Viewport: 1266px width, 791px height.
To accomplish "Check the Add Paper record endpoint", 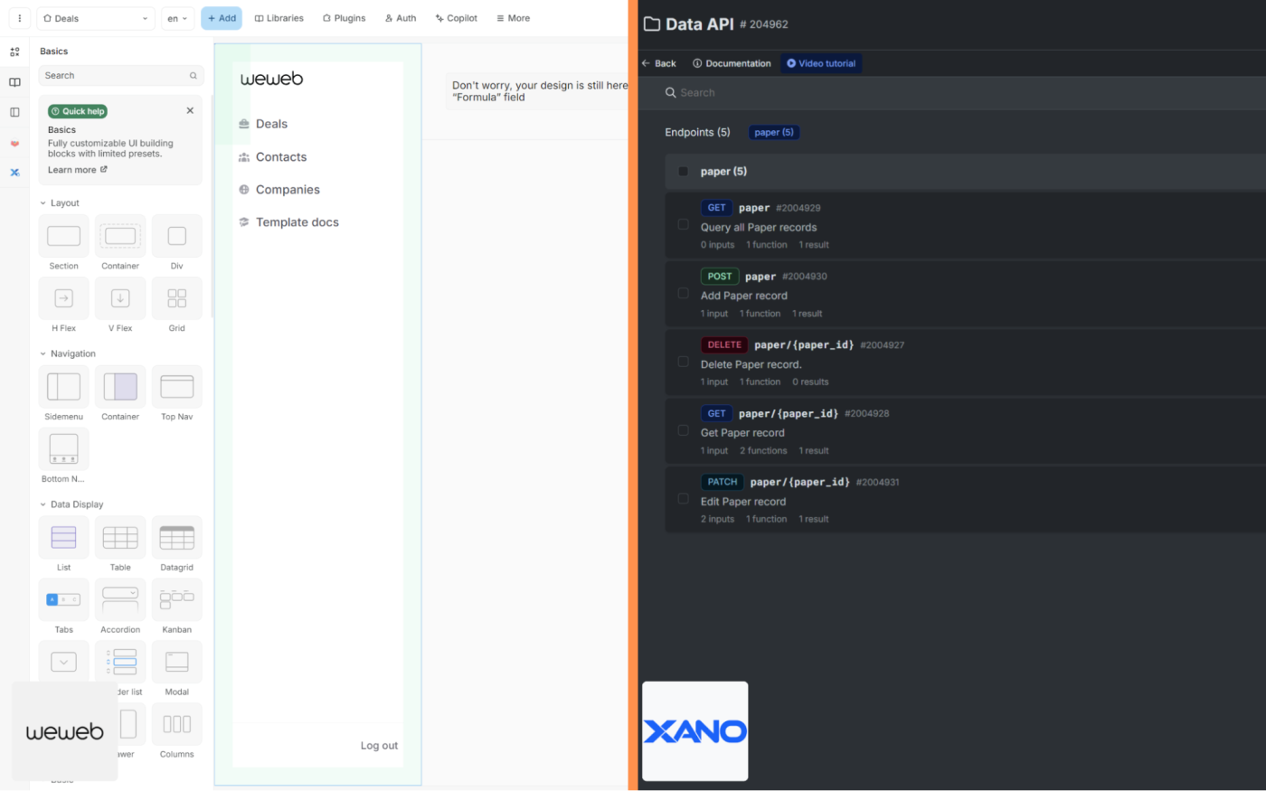I will (x=684, y=293).
